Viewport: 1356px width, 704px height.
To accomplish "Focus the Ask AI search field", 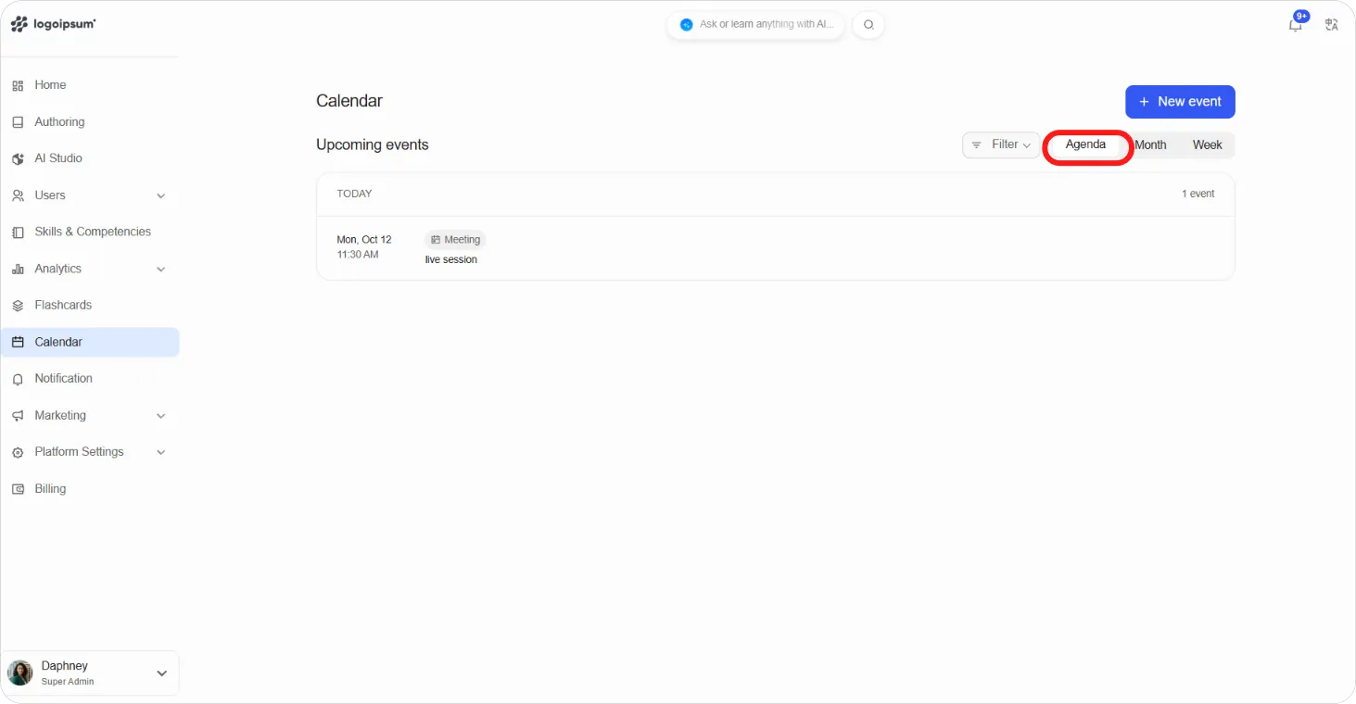I will 756,25.
